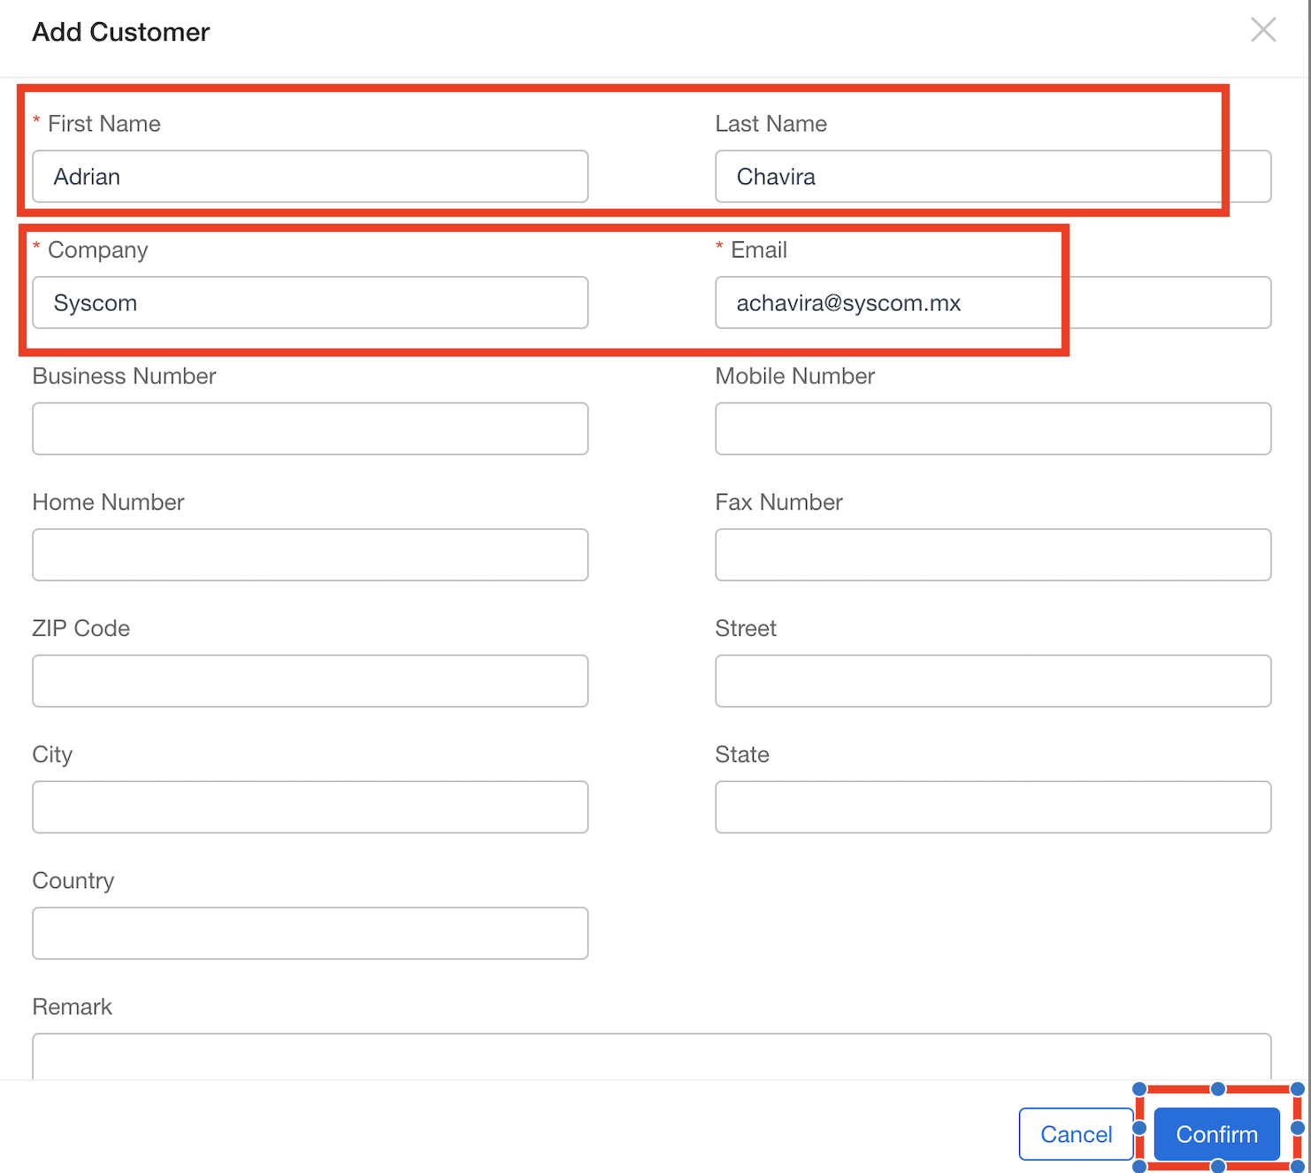Focus the First Name field containing Adrian
1311x1173 pixels.
(310, 176)
